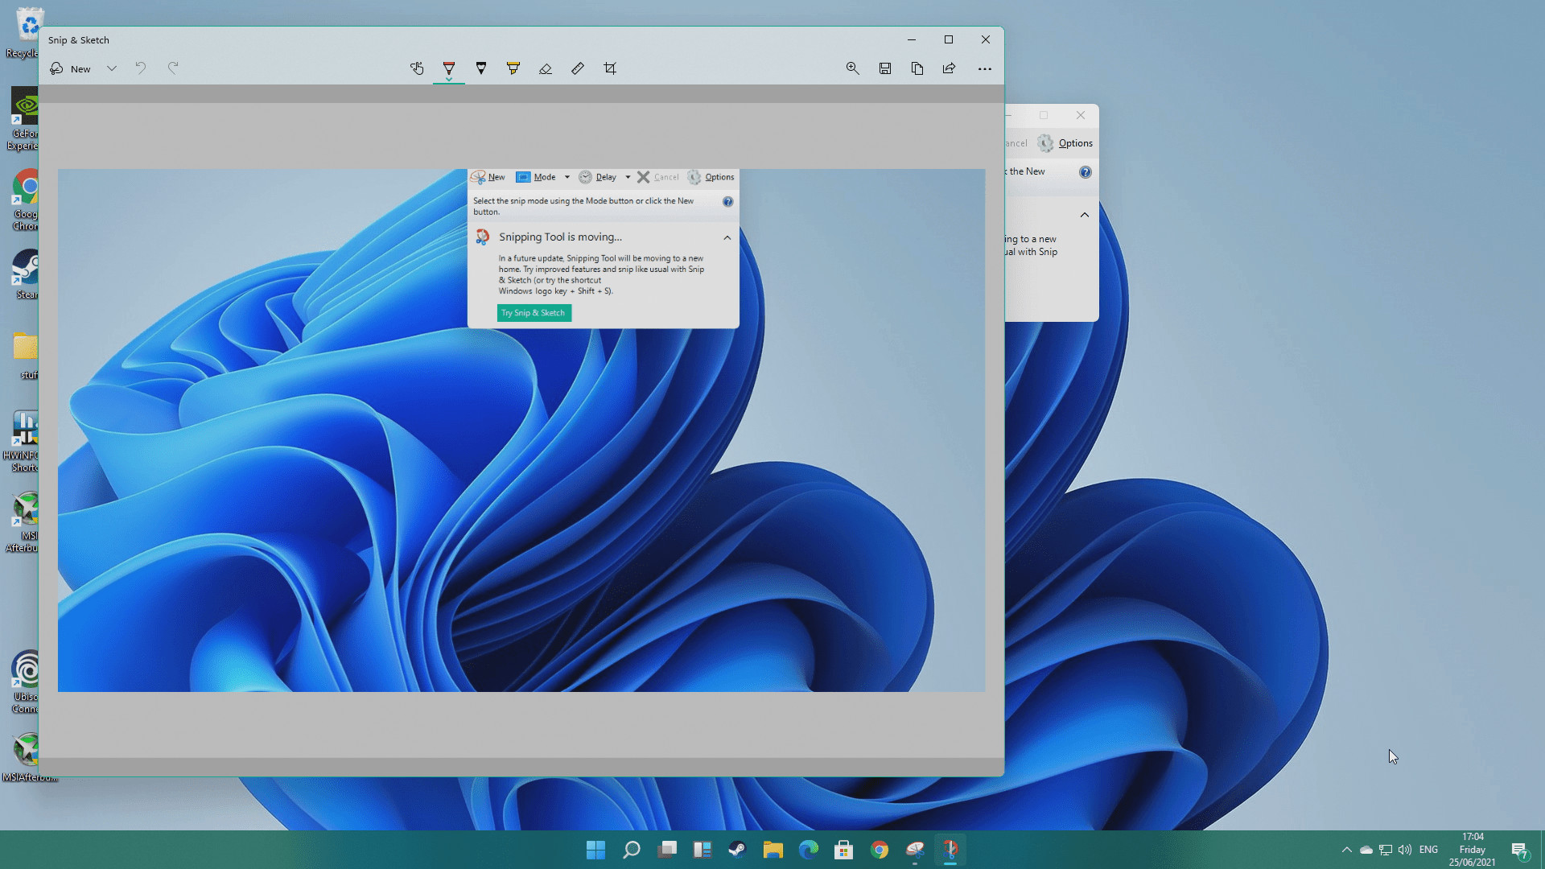Open the See more ellipsis menu
Viewport: 1545px width, 869px height.
tap(985, 69)
